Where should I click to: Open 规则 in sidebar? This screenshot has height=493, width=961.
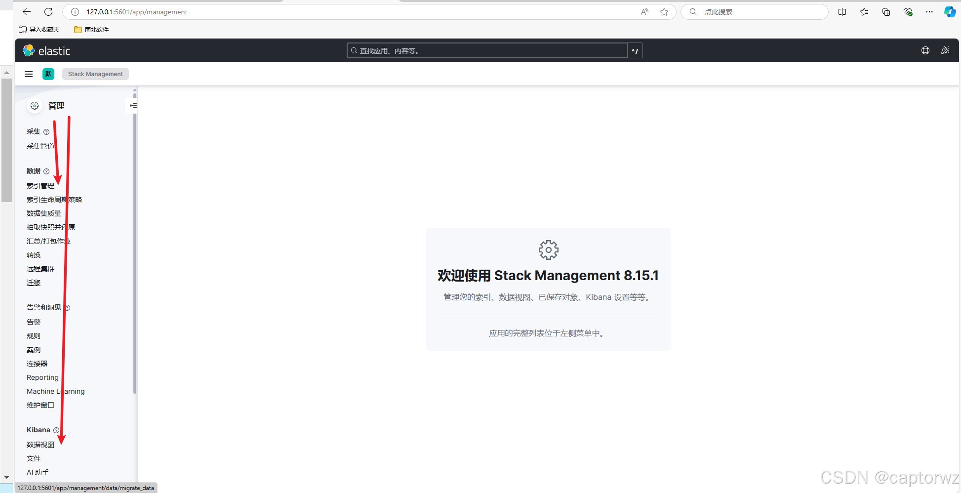pos(34,336)
